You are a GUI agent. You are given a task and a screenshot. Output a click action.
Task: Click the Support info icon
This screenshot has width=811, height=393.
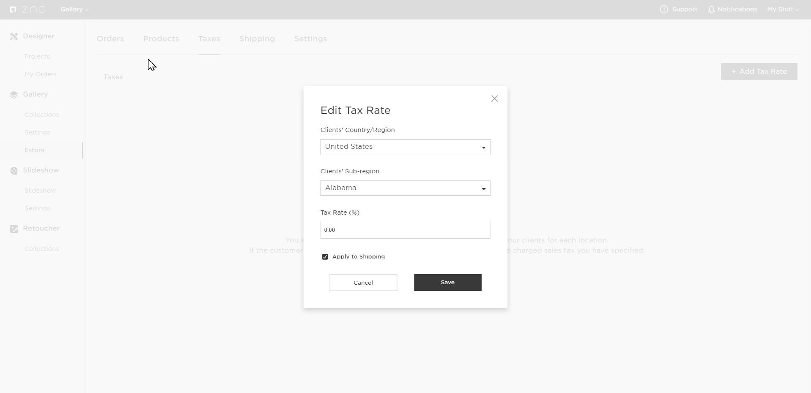pyautogui.click(x=664, y=9)
